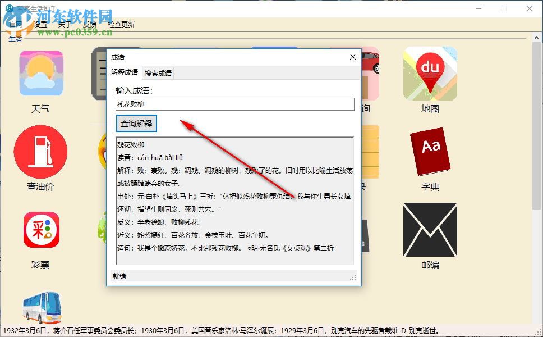543x337 pixels.
Task: Switch to the 搜索成语 tab
Action: [159, 73]
